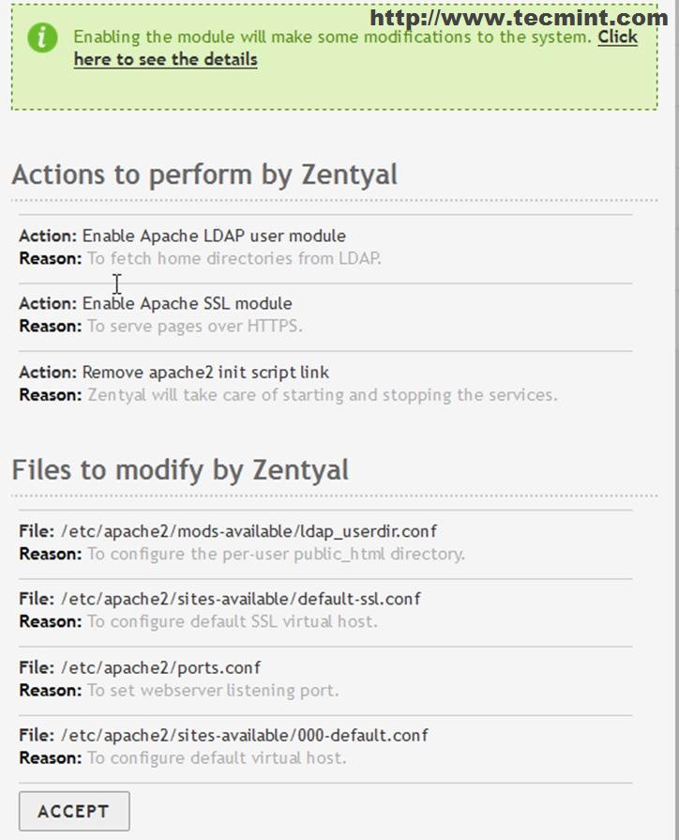
Task: Click the tecmint.com watermark URL
Action: 519,17
